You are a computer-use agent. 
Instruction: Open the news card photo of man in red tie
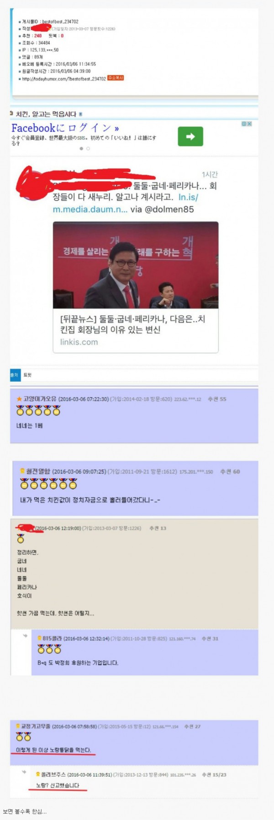(136, 265)
